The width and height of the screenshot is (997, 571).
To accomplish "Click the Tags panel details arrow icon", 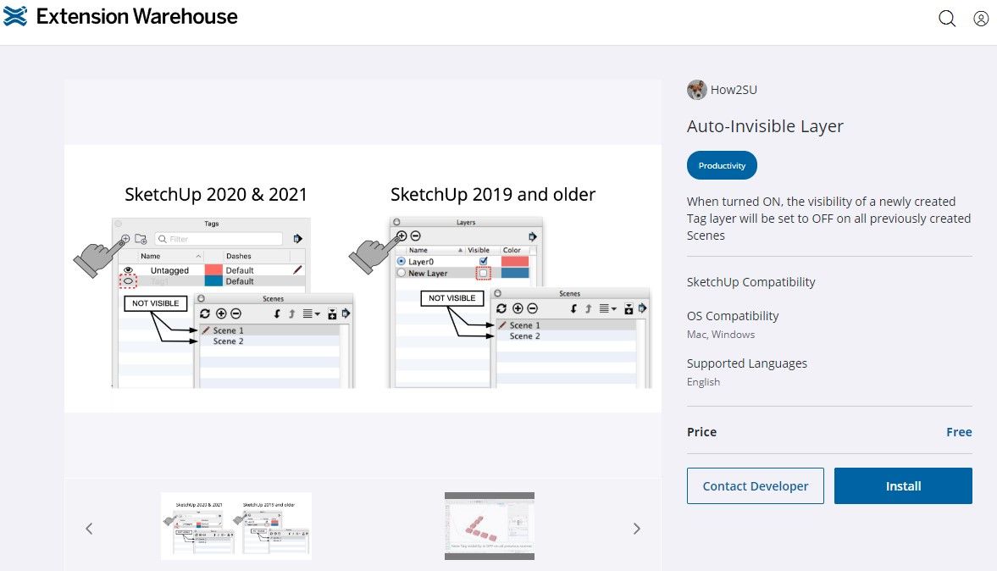I will (x=297, y=239).
